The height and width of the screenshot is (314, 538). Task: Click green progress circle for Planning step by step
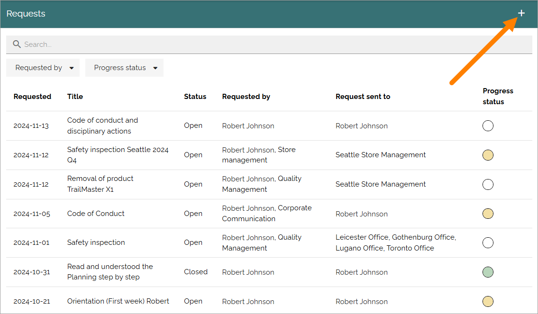coord(488,272)
